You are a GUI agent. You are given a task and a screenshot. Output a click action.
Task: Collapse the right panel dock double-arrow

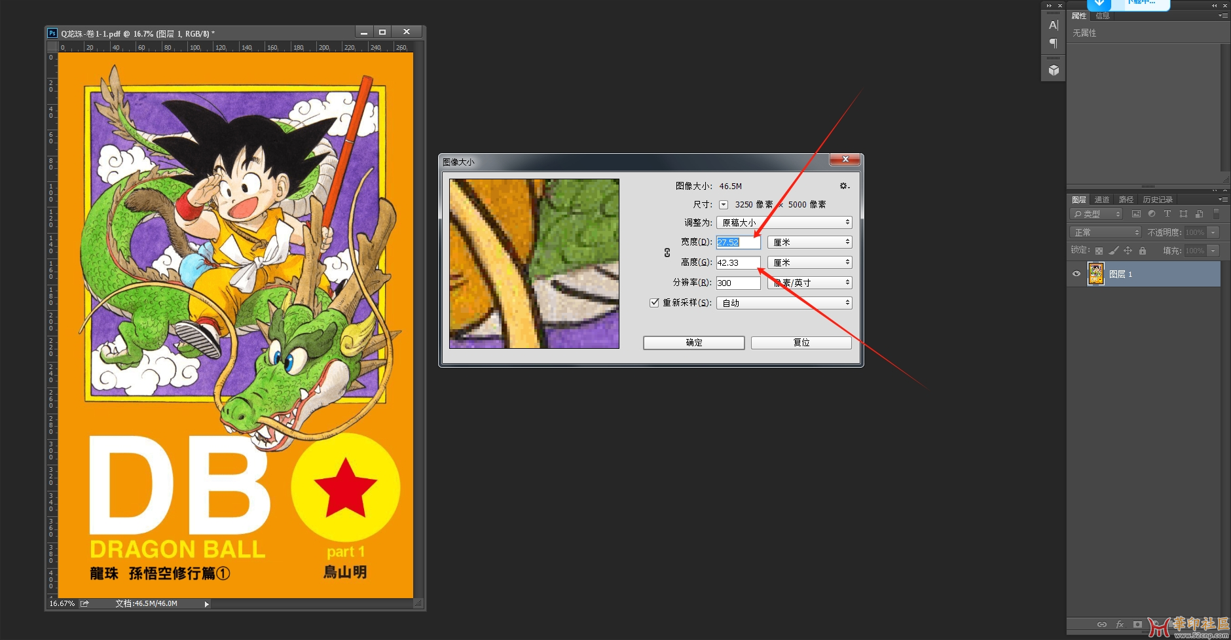pyautogui.click(x=1214, y=5)
